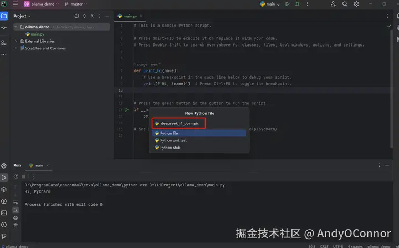
Task: Select main.py in the project tree
Action: point(35,34)
